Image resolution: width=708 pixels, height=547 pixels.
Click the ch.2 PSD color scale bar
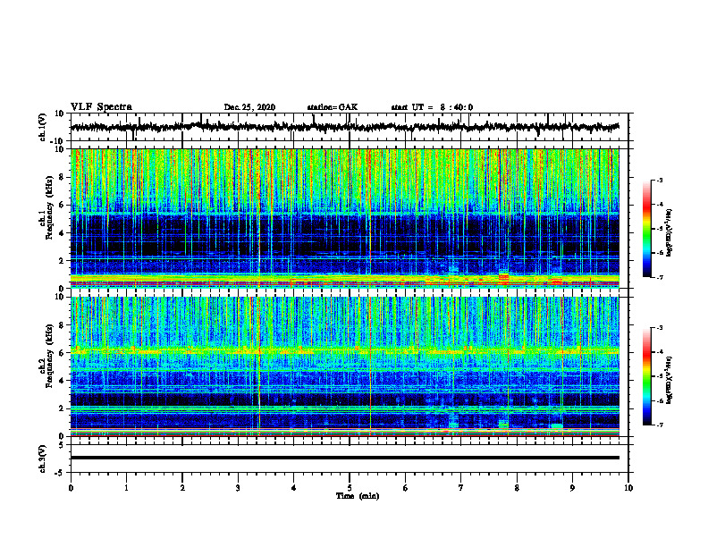[647, 376]
